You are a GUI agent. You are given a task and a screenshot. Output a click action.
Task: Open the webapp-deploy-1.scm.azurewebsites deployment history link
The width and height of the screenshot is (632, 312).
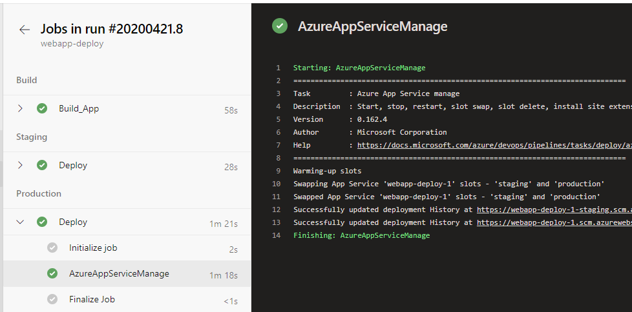[554, 222]
